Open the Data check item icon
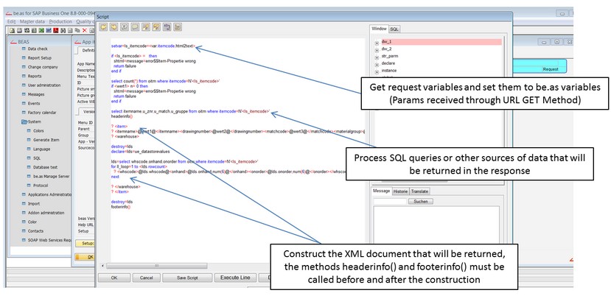Image resolution: width=611 pixels, height=307 pixels. pyautogui.click(x=23, y=48)
